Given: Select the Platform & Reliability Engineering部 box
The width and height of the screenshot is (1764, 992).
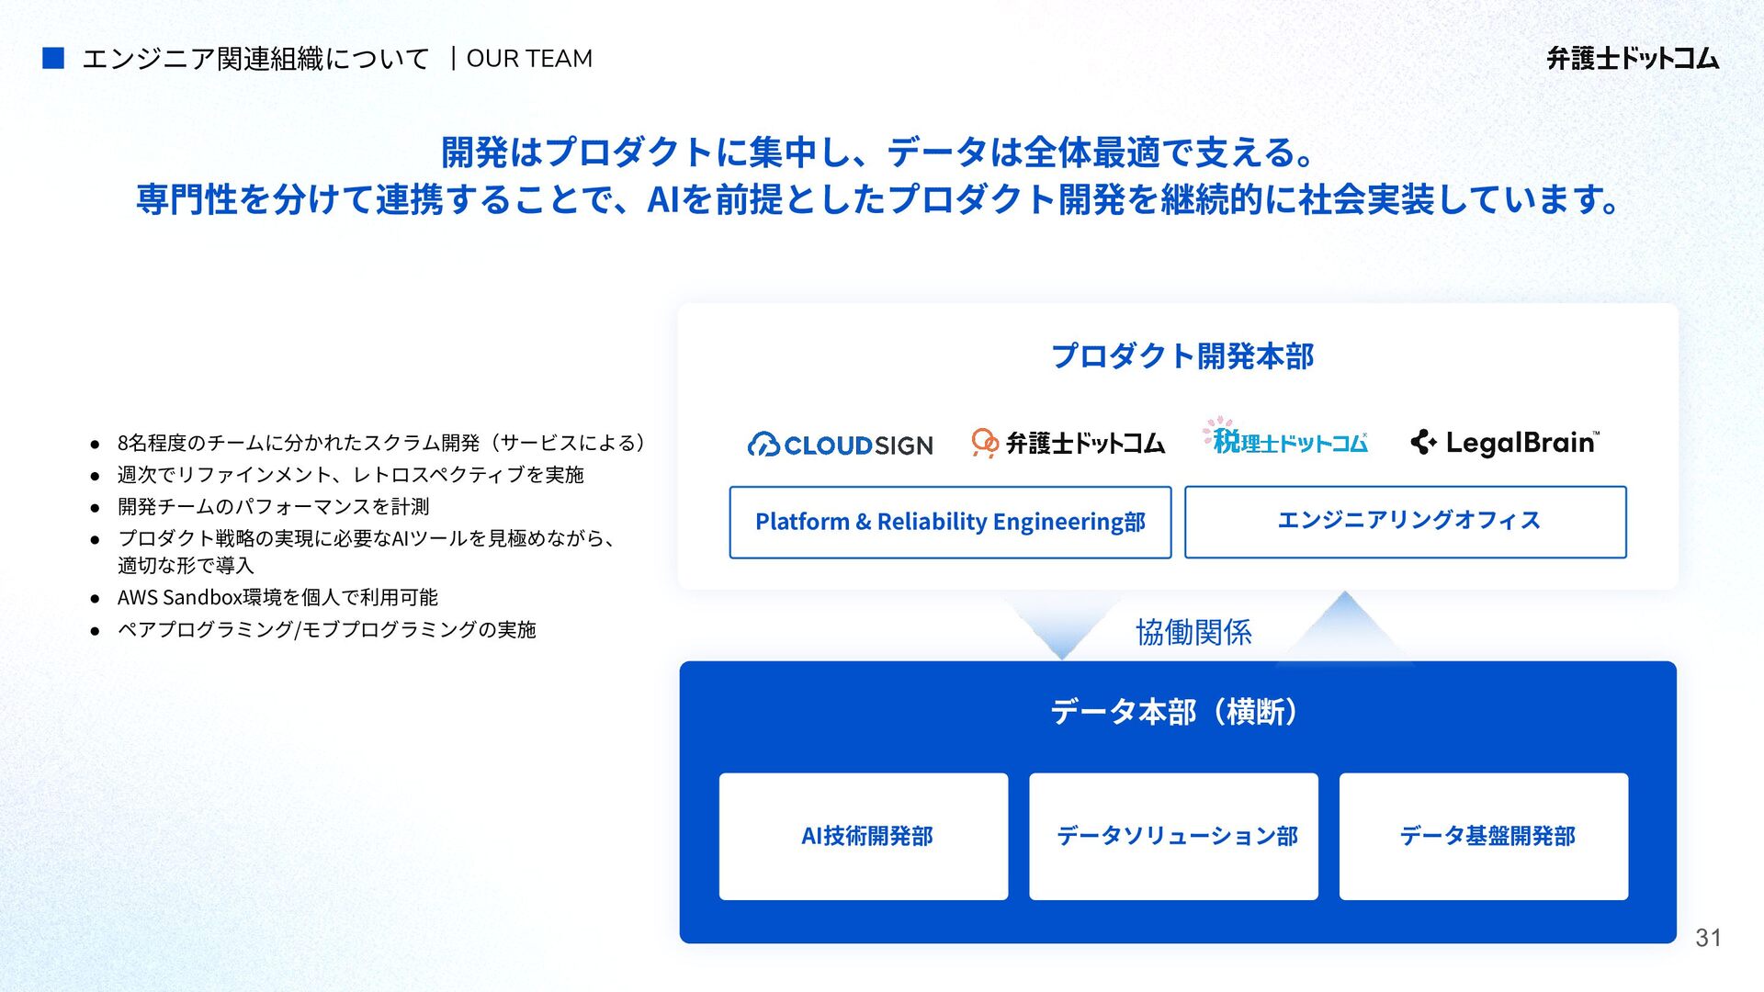Looking at the screenshot, I should [x=950, y=522].
